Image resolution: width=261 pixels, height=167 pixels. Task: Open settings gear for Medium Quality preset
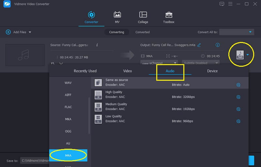coord(238,109)
